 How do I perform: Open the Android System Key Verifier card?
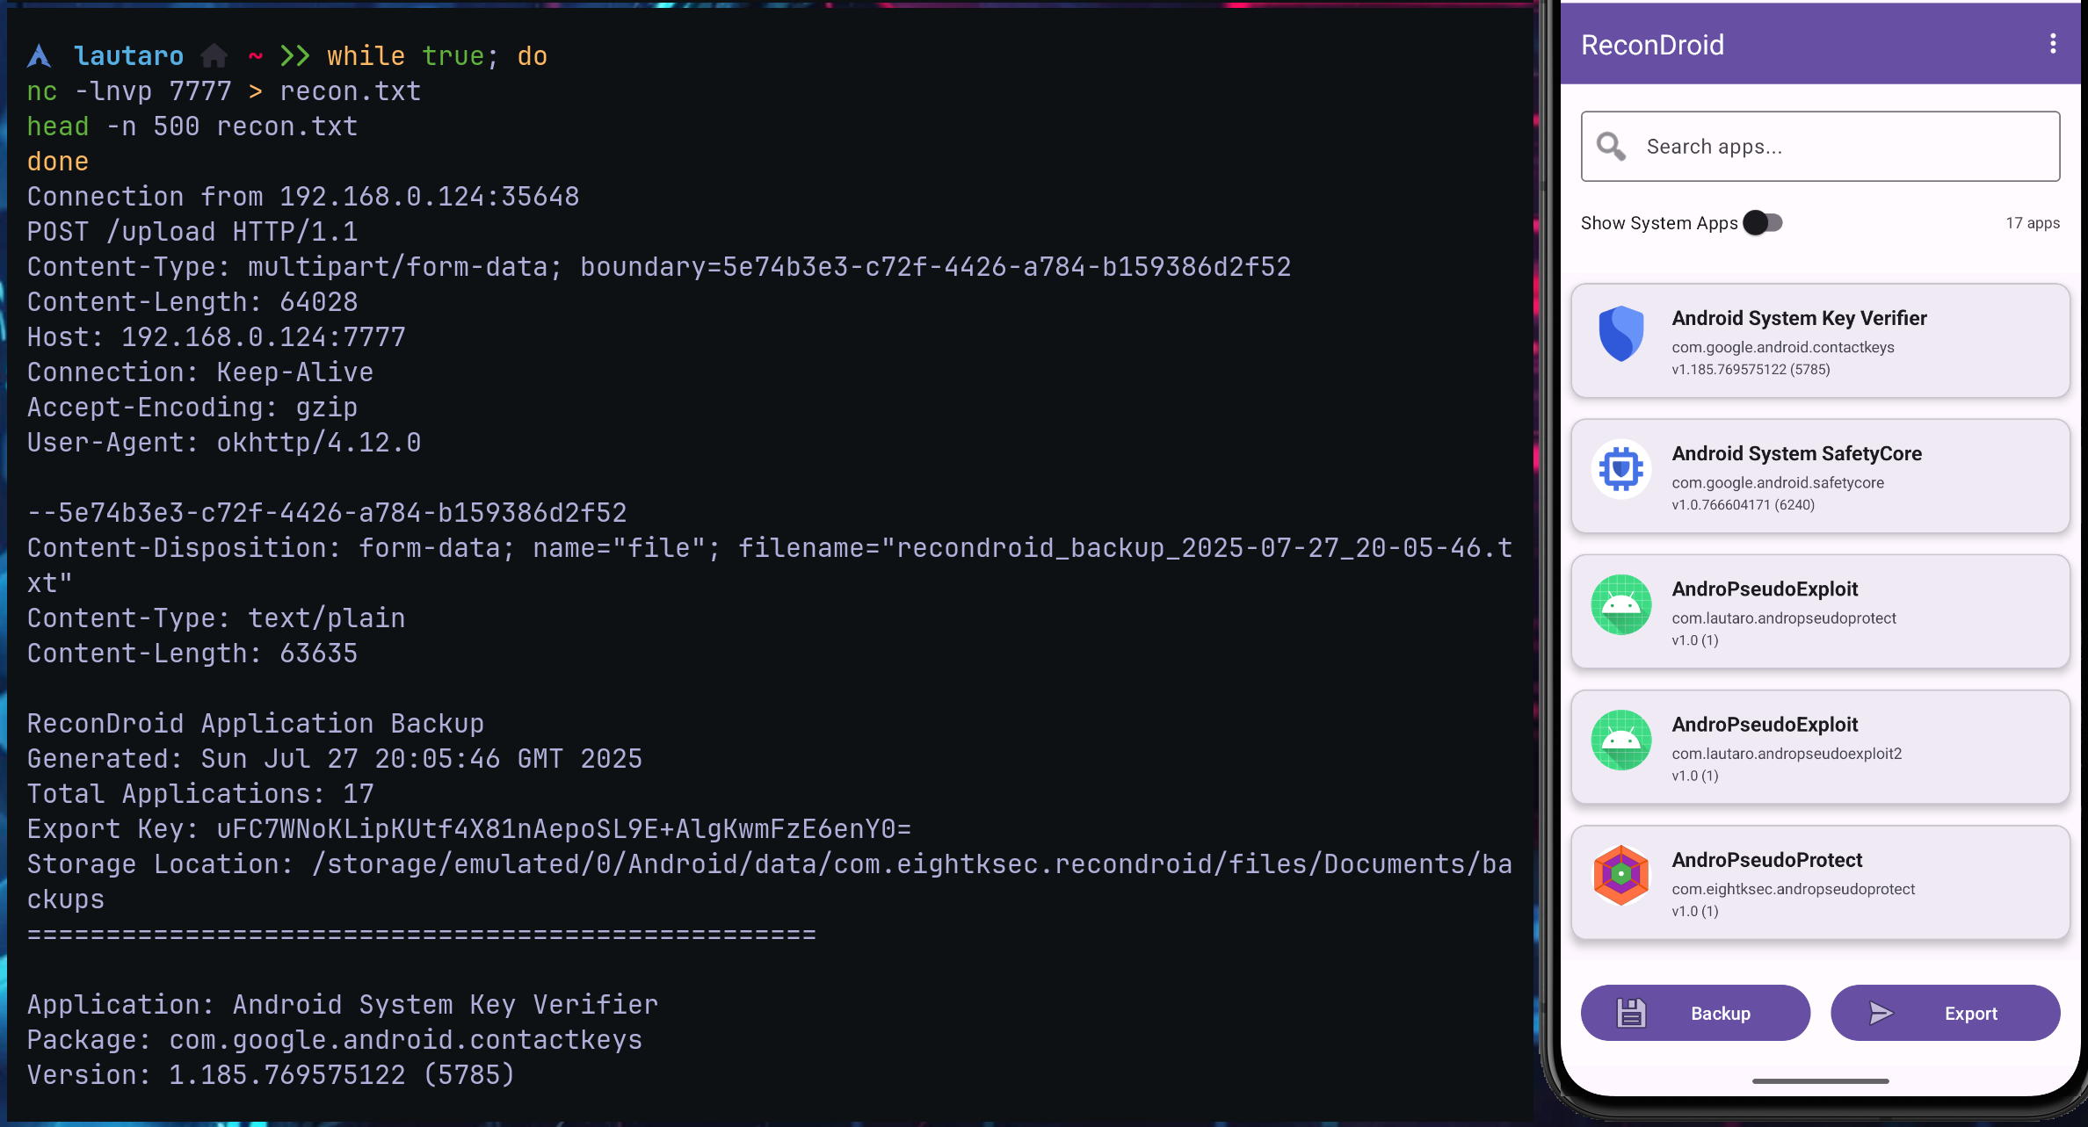pyautogui.click(x=1820, y=341)
